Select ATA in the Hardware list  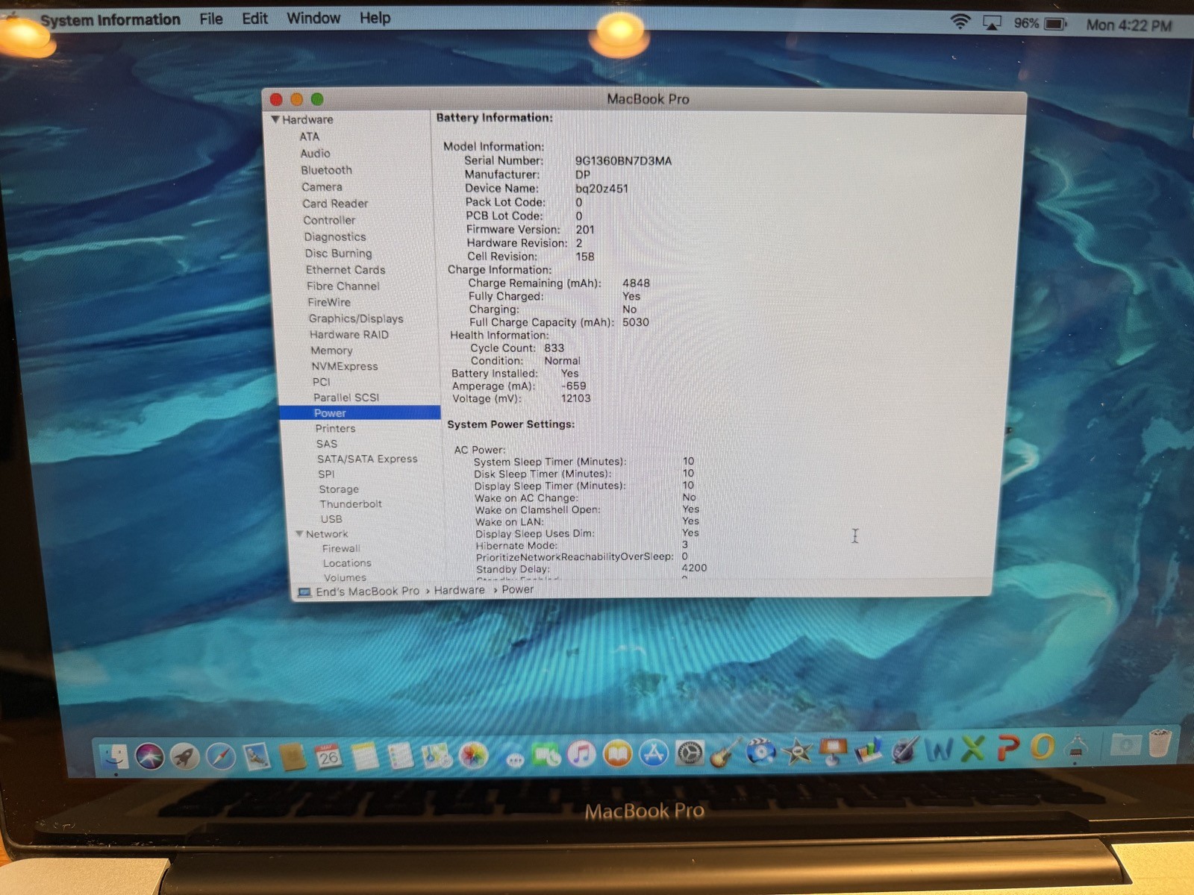coord(309,136)
